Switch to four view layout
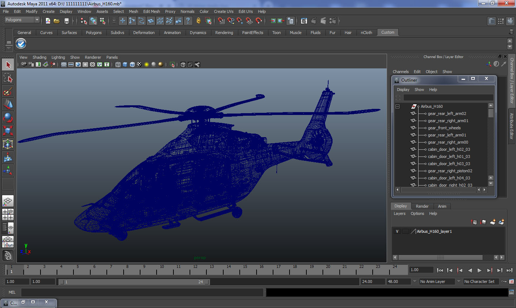The height and width of the screenshot is (308, 516). pyautogui.click(x=8, y=214)
